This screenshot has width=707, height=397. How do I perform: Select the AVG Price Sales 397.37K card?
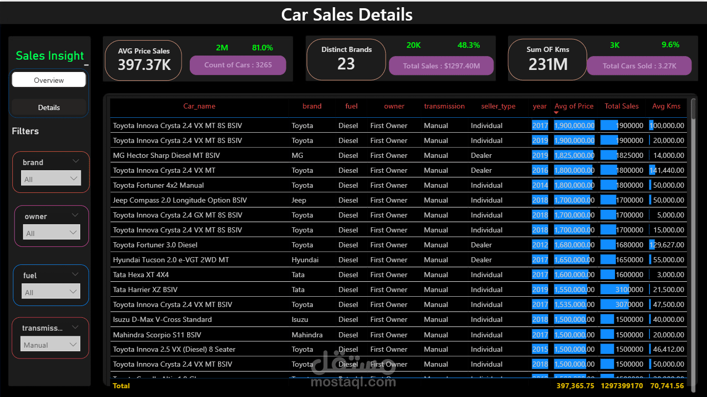(143, 61)
